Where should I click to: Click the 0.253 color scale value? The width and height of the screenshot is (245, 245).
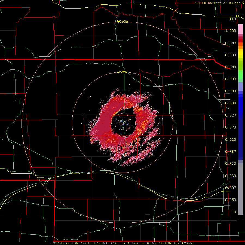[x=231, y=200]
